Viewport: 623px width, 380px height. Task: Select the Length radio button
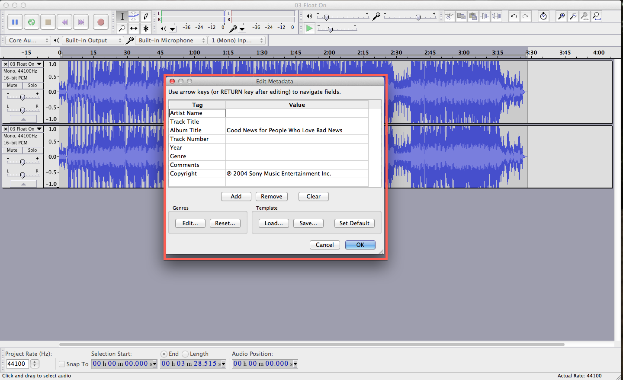coord(185,354)
